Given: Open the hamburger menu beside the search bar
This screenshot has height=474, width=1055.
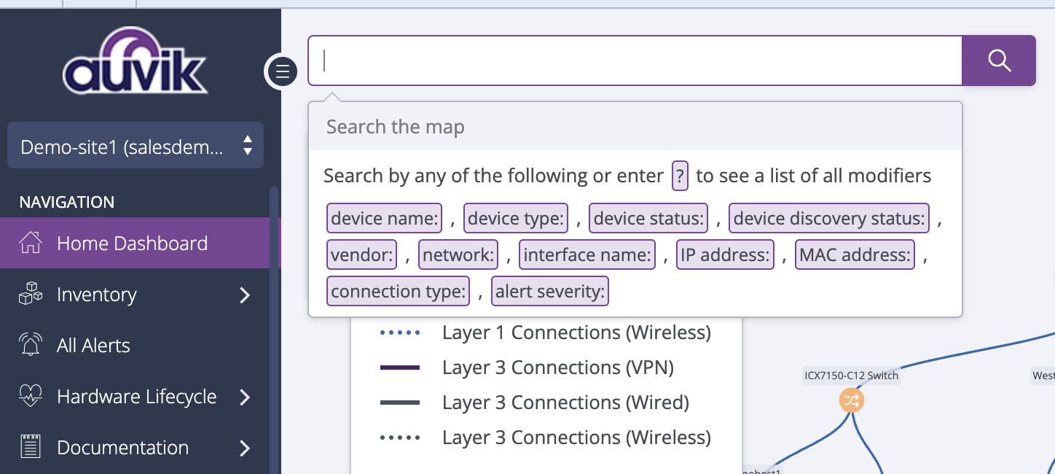Looking at the screenshot, I should point(281,71).
